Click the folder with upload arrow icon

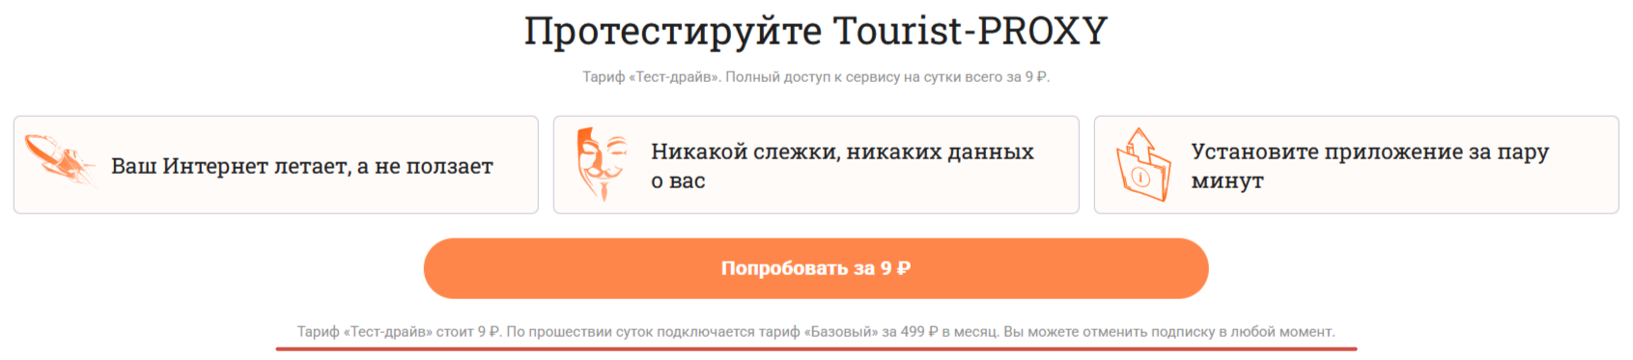tap(1143, 165)
